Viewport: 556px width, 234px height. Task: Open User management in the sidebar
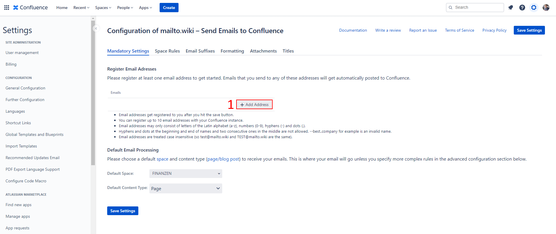click(x=22, y=53)
